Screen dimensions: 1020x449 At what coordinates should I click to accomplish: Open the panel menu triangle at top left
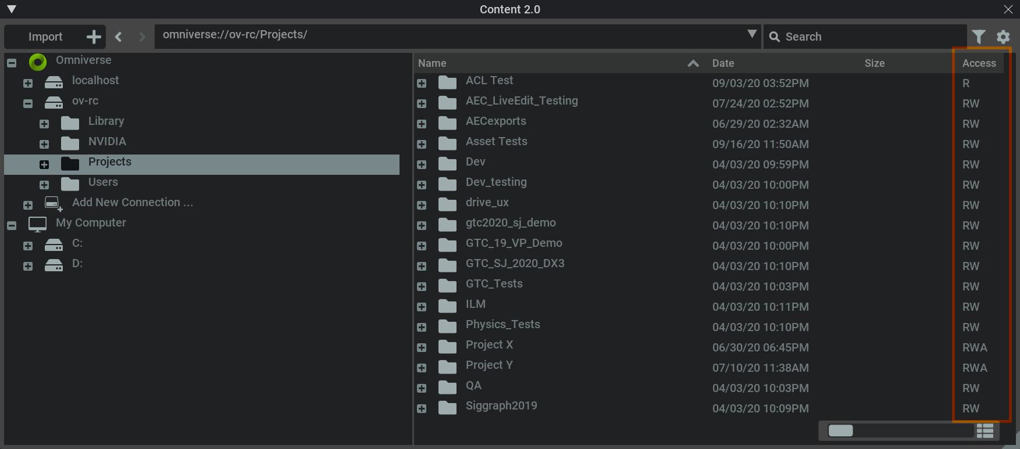click(x=11, y=9)
